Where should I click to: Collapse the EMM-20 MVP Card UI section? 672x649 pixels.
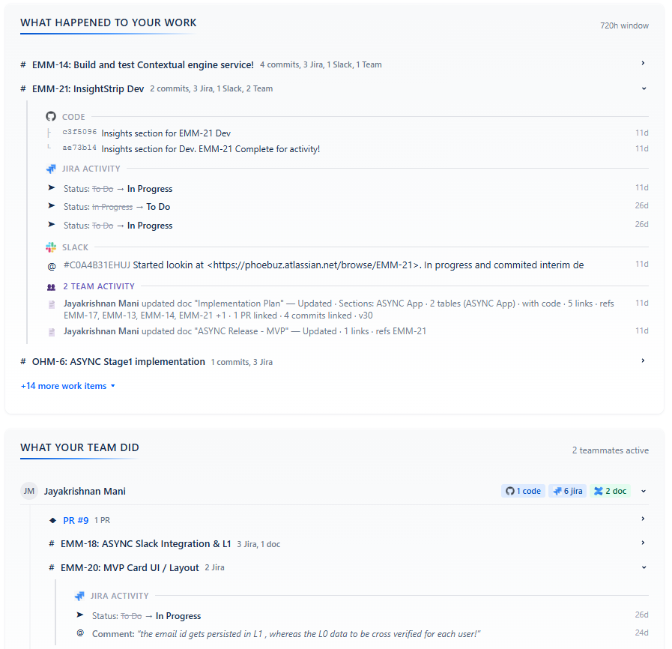(x=642, y=567)
